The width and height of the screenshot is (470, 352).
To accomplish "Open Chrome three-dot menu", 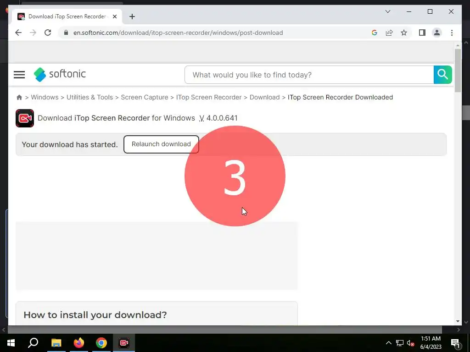I will (452, 33).
